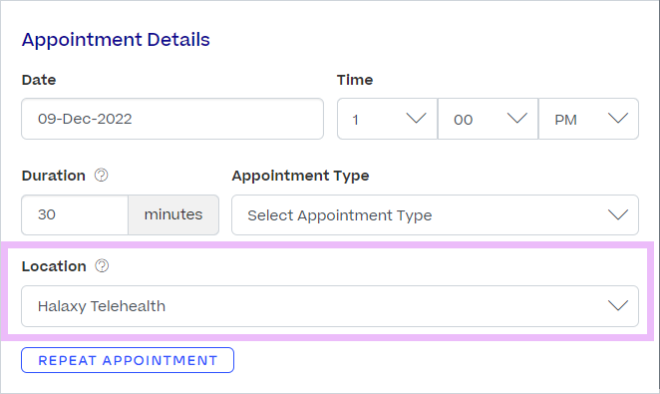
Task: Click the chevron arrow beside PM
Action: [618, 119]
